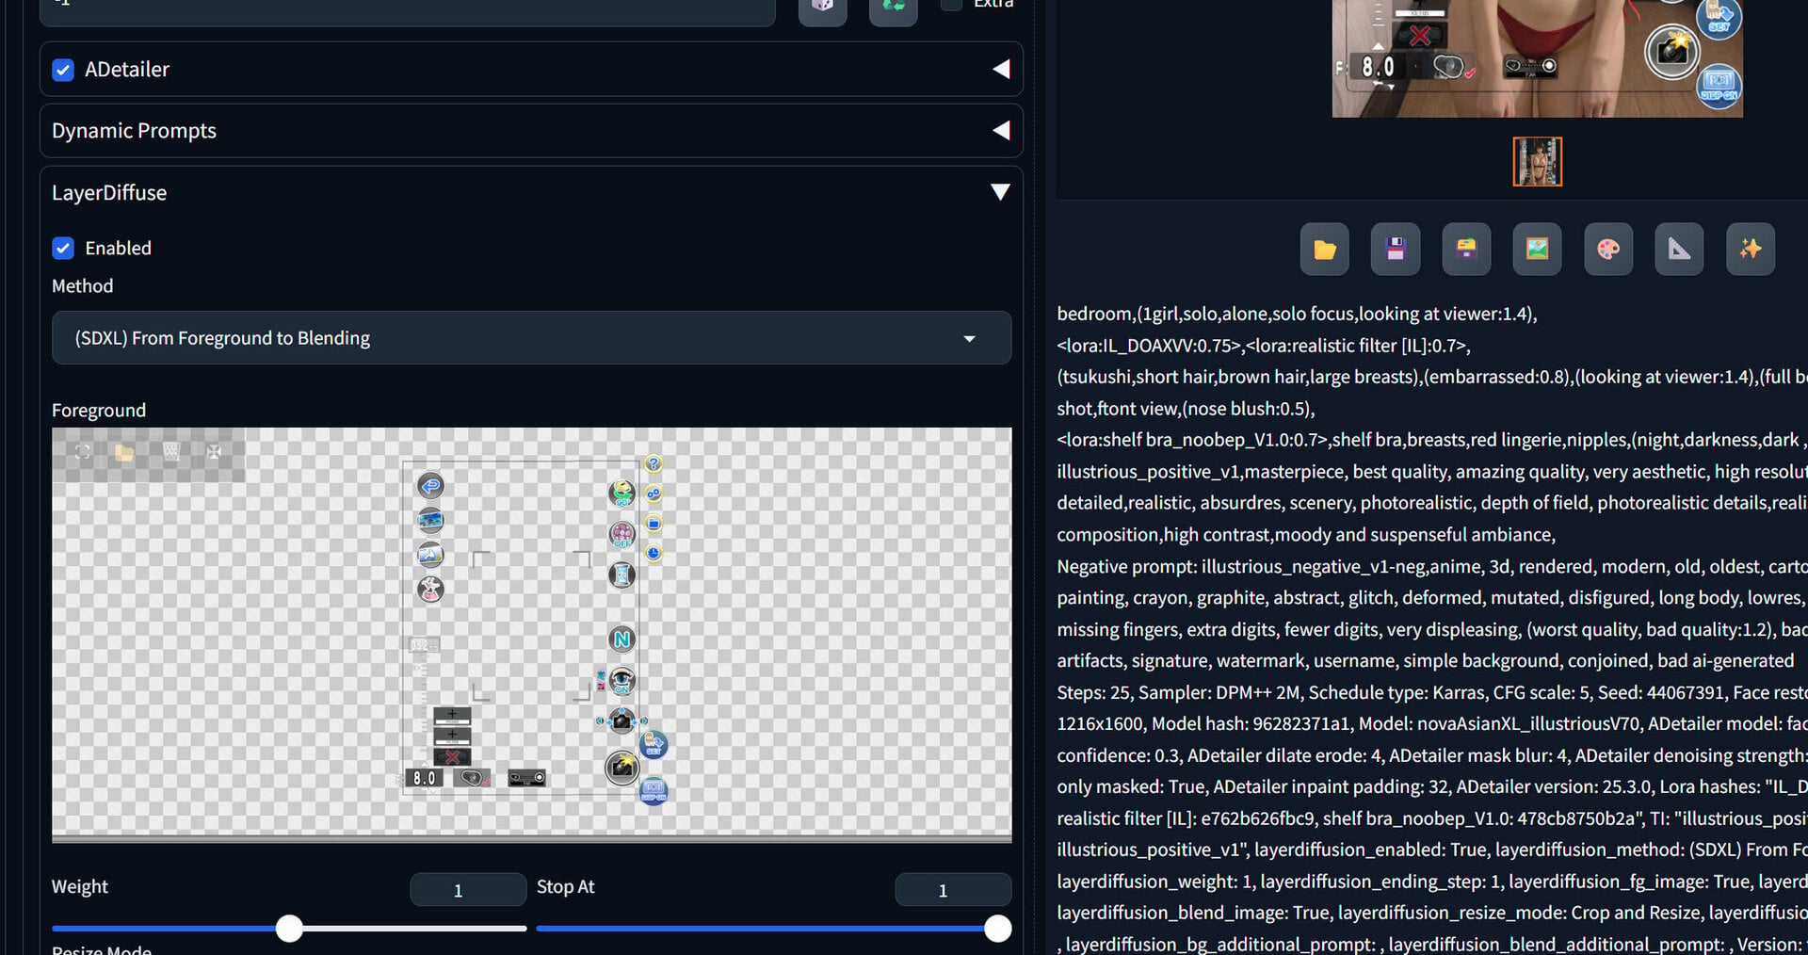
Task: Click the 'ADetailer' section label
Action: click(127, 70)
